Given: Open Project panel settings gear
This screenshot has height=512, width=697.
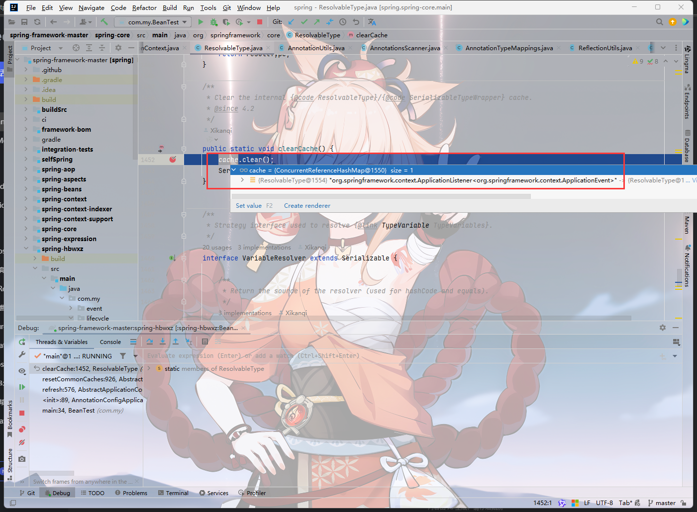Looking at the screenshot, I should tap(118, 48).
